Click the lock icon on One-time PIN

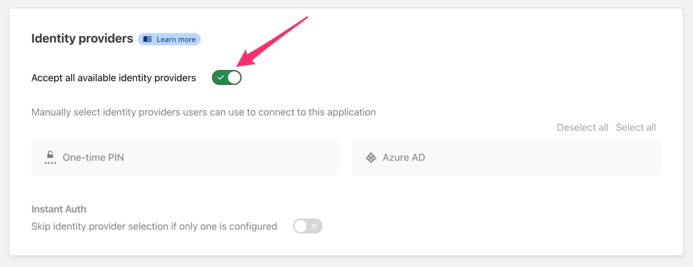pyautogui.click(x=50, y=155)
